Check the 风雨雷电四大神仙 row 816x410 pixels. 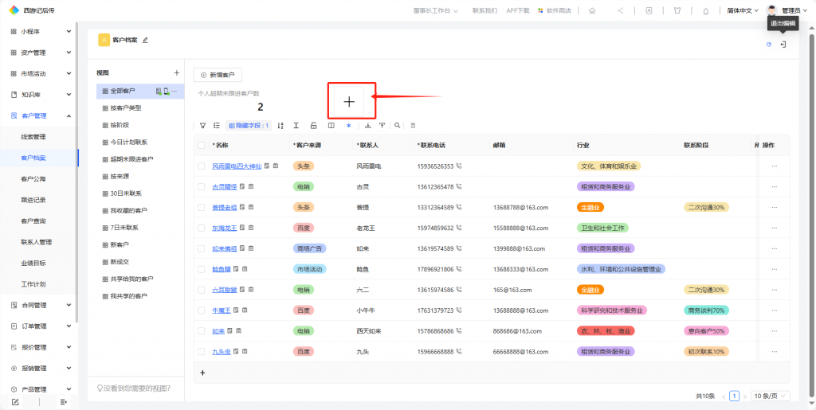click(202, 166)
